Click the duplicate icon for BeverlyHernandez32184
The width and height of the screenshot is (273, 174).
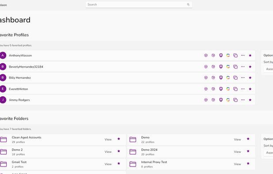(235, 67)
